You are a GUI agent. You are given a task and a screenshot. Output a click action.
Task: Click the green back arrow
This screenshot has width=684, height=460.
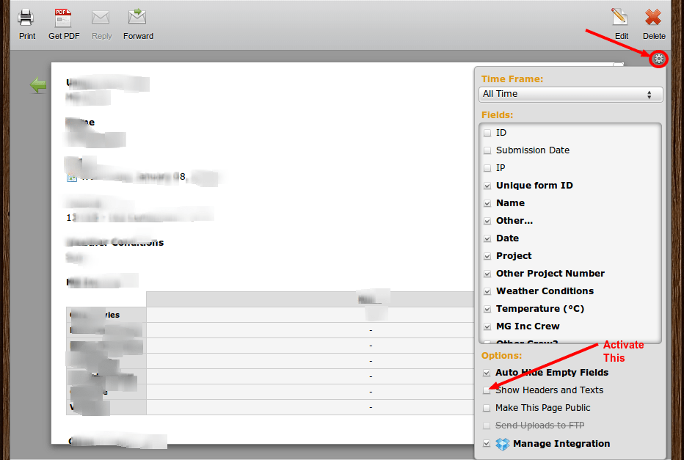point(37,85)
